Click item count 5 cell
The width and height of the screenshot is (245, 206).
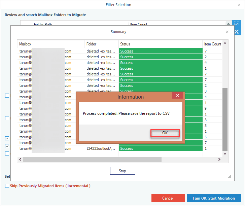coord(212,137)
